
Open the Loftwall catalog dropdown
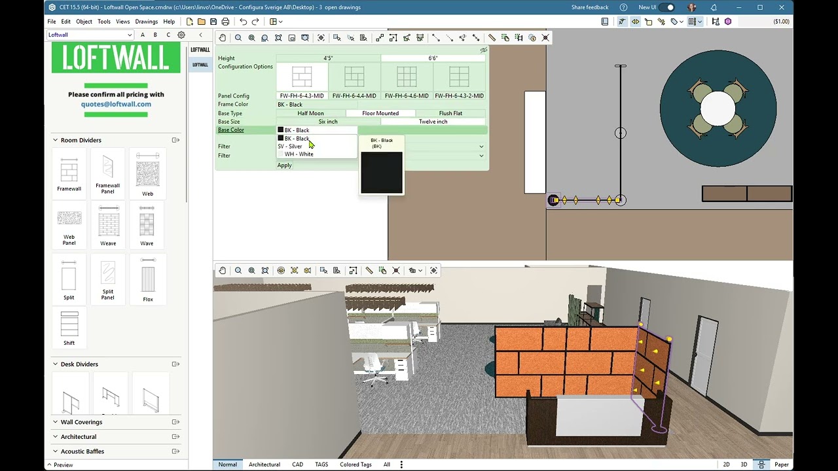click(90, 35)
